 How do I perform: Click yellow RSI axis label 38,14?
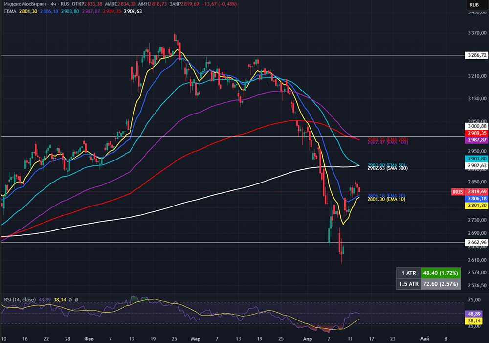pyautogui.click(x=474, y=321)
